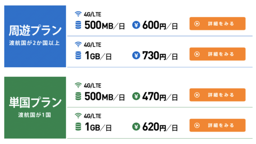256x144 pixels.
Task: Click the blue data-stack icon beside 1GB
Action: (x=78, y=55)
